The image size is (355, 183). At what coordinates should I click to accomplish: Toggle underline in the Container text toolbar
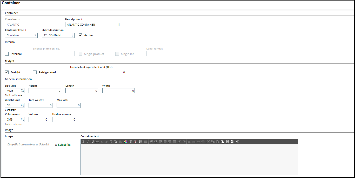point(92,142)
